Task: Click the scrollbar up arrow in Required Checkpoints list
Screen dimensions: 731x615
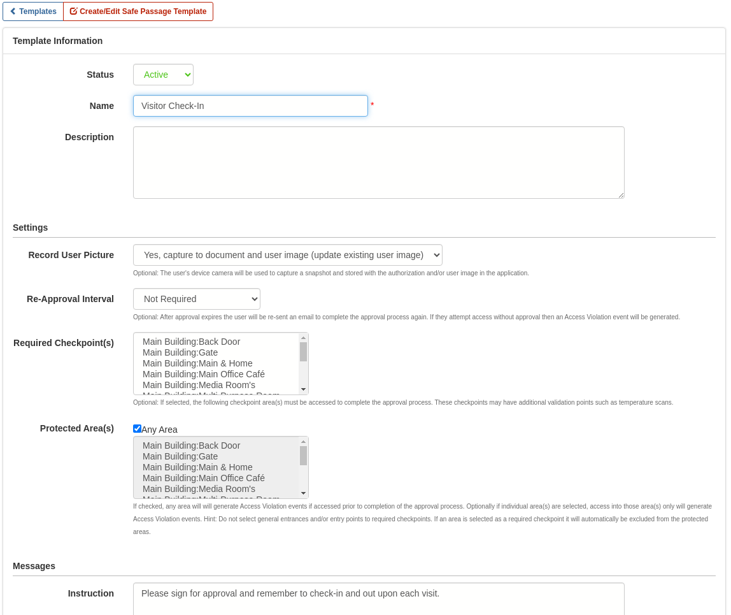Action: [302, 337]
